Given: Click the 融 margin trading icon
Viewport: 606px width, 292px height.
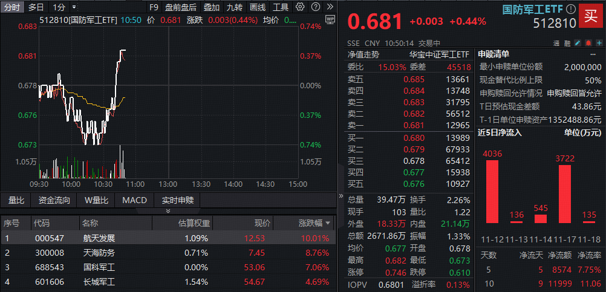Looking at the screenshot, I should click(567, 44).
